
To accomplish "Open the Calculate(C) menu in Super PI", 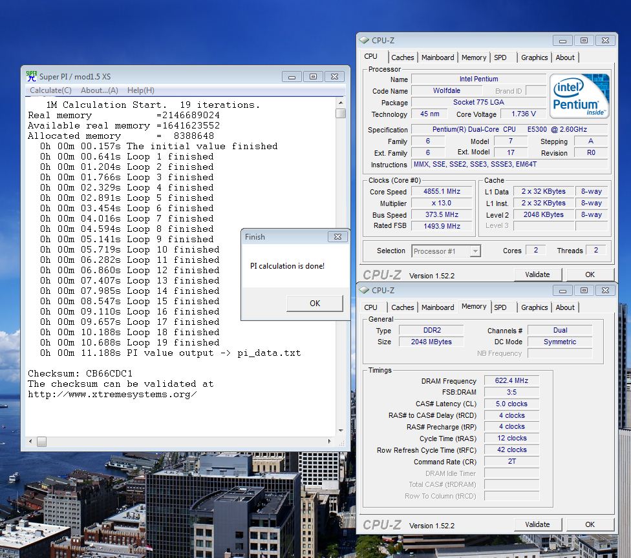I will 50,90.
